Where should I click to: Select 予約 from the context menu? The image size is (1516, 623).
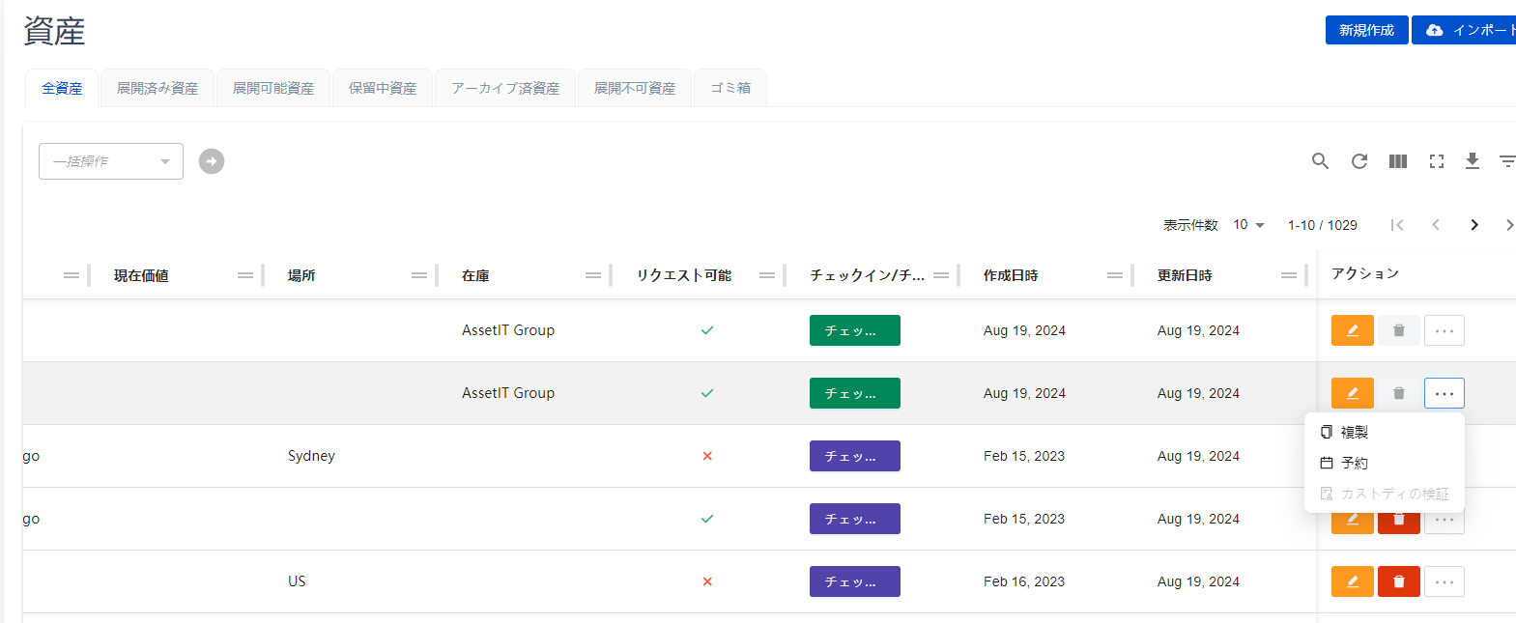(1354, 463)
